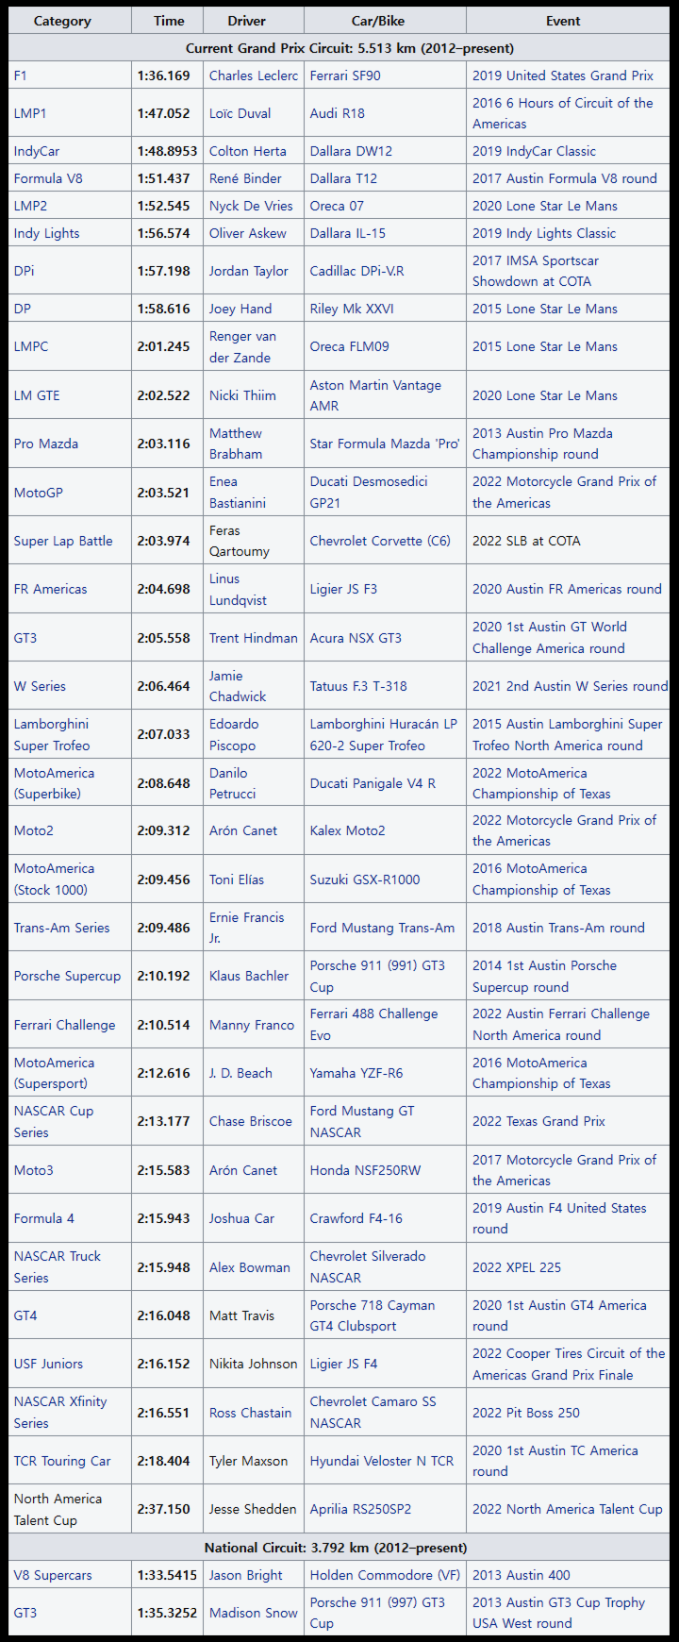The height and width of the screenshot is (1642, 679).
Task: Open Ernie Francis Jr. driver link
Action: point(247,928)
